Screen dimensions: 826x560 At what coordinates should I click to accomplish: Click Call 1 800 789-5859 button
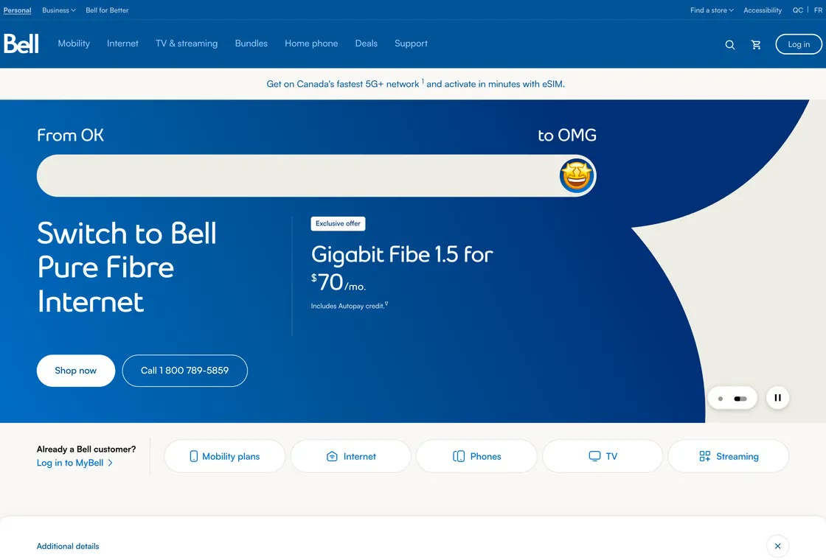pyautogui.click(x=185, y=371)
